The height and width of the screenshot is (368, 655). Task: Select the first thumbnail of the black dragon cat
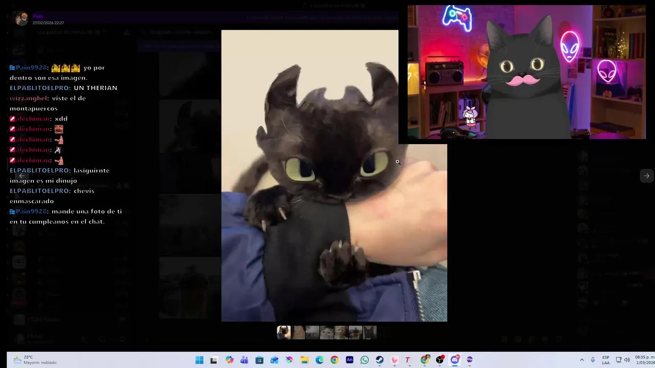pos(284,333)
